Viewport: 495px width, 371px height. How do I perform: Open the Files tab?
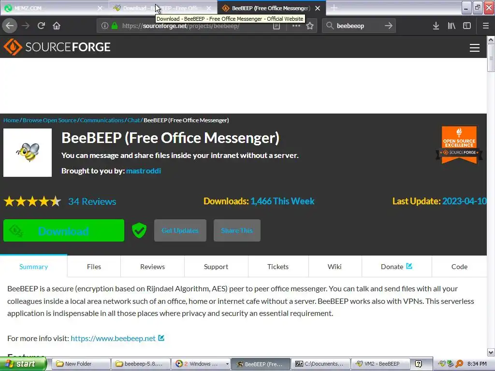94,267
